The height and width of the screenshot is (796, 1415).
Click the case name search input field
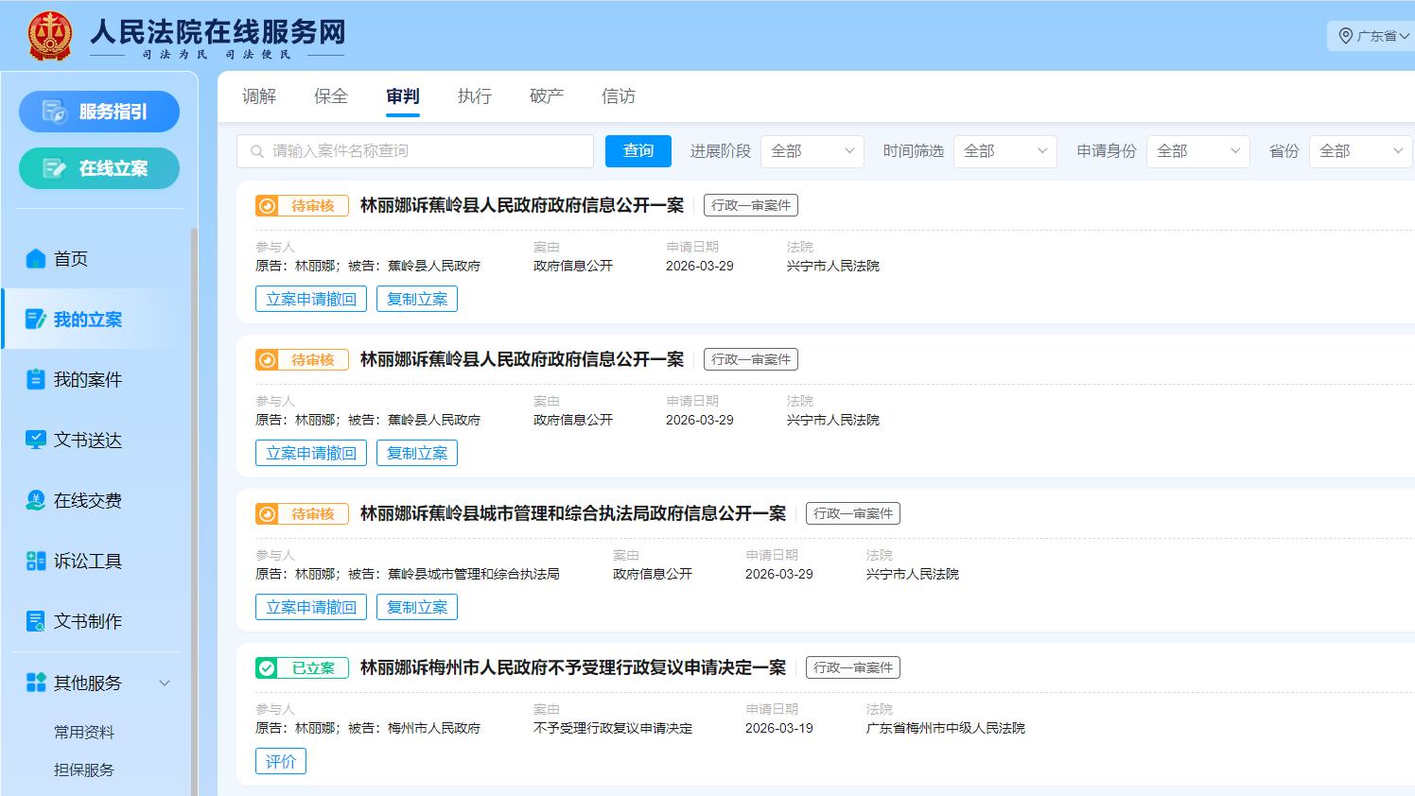click(414, 150)
